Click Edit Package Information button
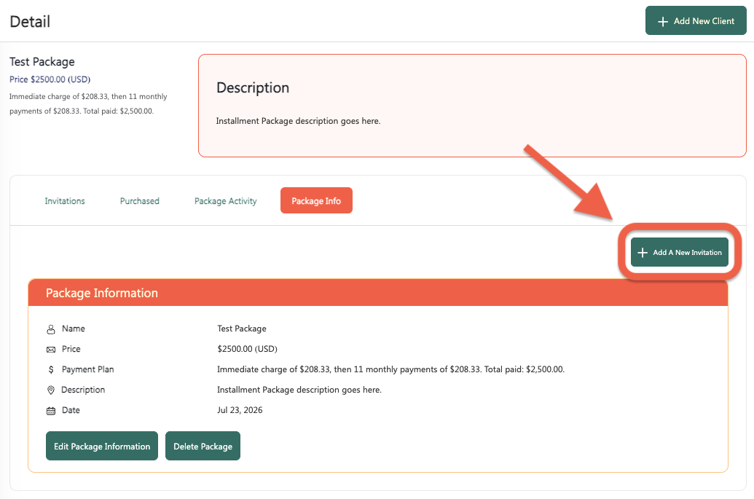Image resolution: width=754 pixels, height=499 pixels. (102, 446)
